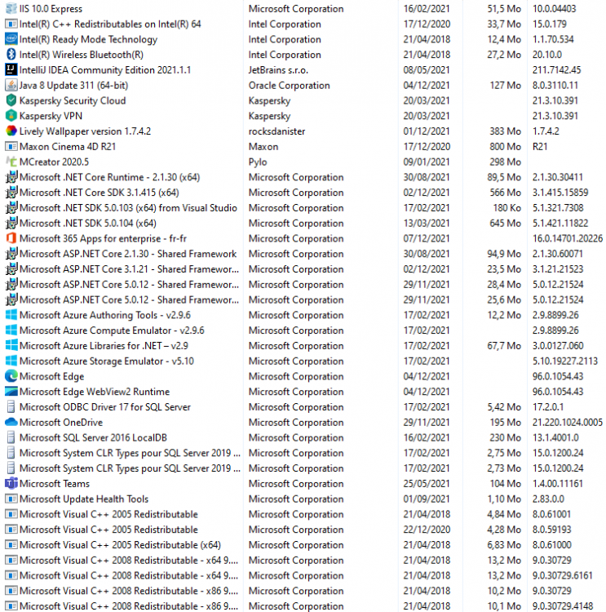The image size is (606, 612).
Task: Select Microsoft SQL Server 2016 LocalDB name
Action: coord(93,437)
